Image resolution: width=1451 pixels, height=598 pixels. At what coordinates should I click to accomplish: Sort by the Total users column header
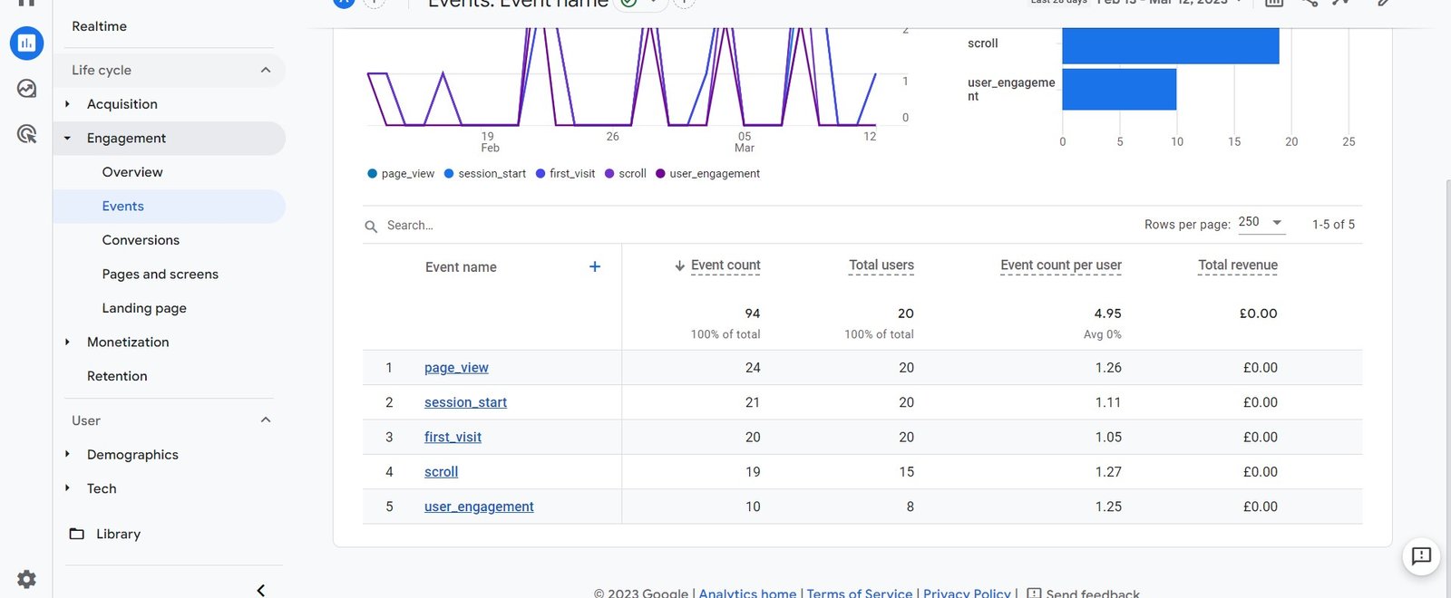click(x=881, y=265)
